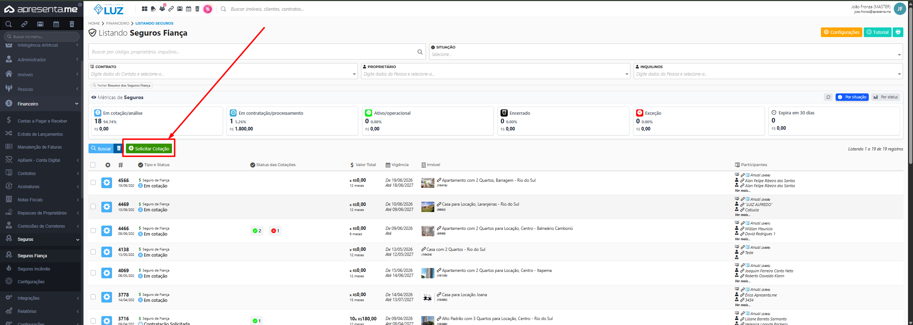This screenshot has width=913, height=325.
Task: Open Seguros Incêndio in sidebar
Action: (x=34, y=269)
